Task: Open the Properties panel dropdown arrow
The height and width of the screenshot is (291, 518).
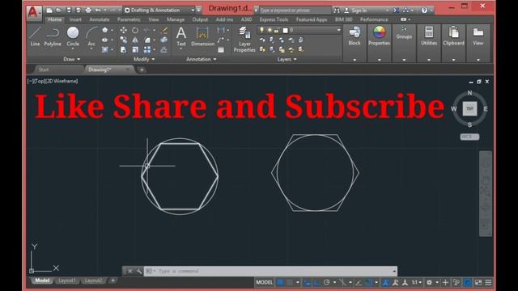Action: (x=380, y=60)
